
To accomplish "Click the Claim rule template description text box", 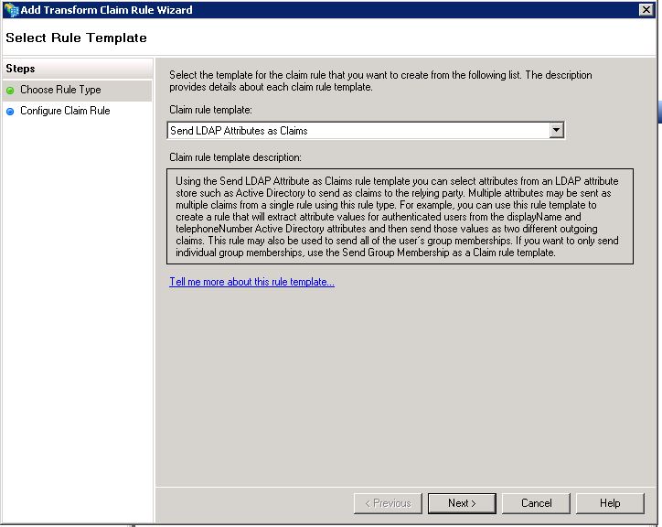I will point(400,216).
